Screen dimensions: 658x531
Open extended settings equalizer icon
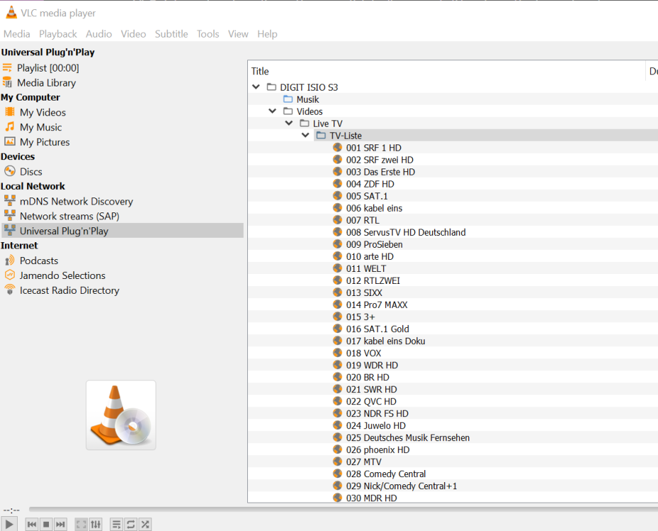[96, 525]
